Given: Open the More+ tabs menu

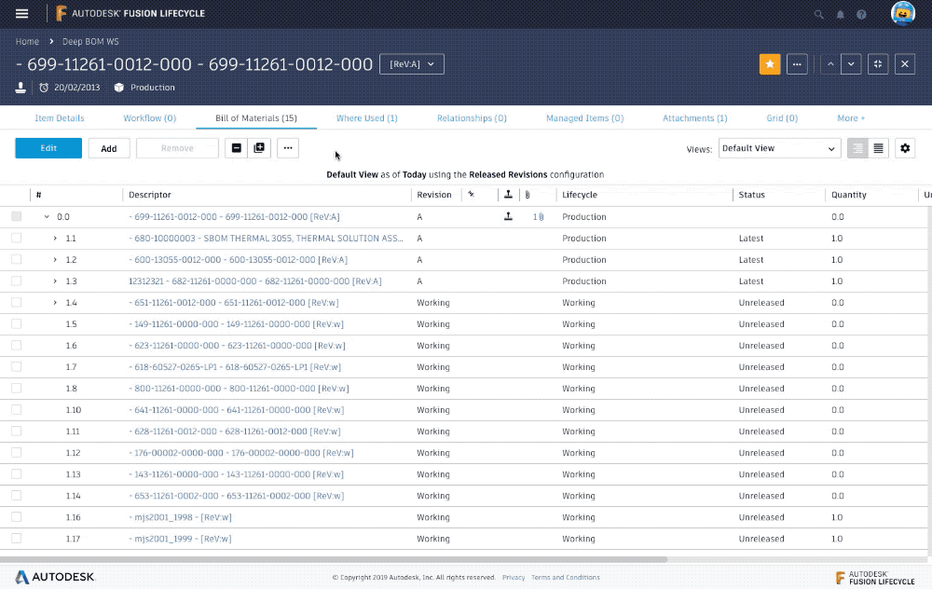Looking at the screenshot, I should (x=851, y=117).
